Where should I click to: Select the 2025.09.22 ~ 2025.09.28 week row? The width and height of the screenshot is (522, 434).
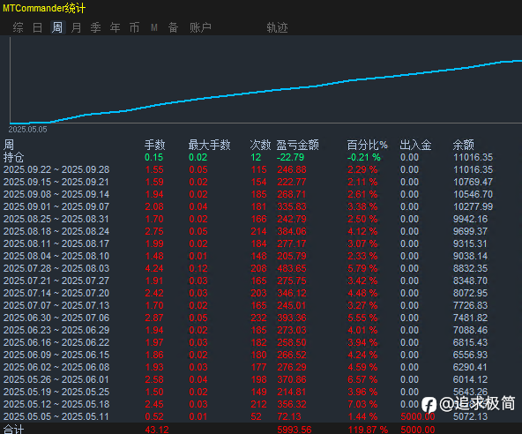click(x=261, y=169)
